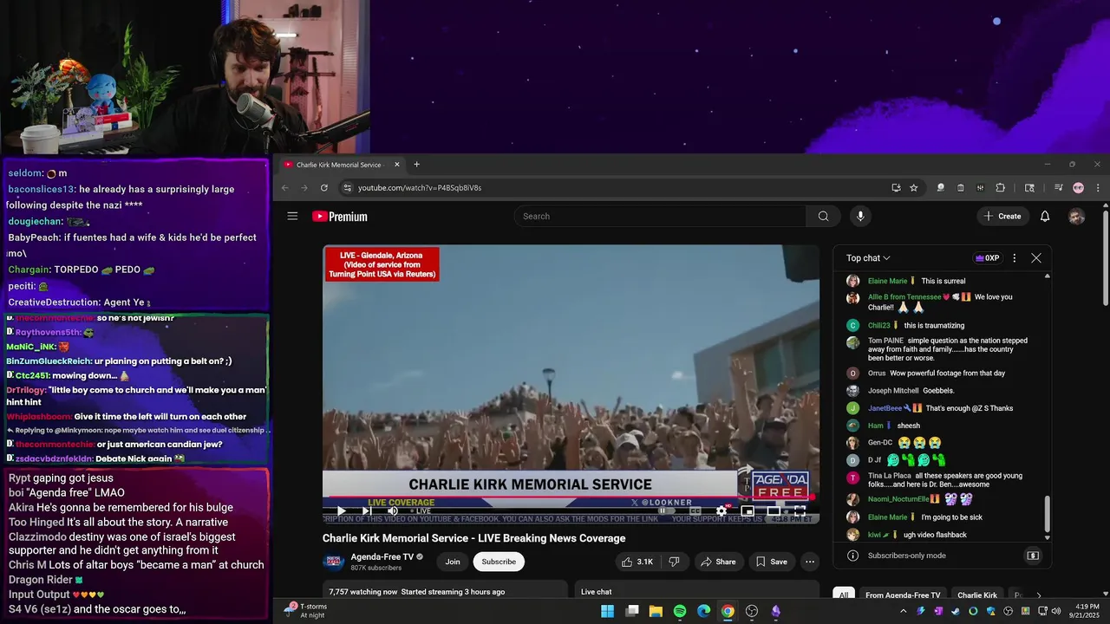1110x624 pixels.
Task: Click the Create button on YouTube
Action: [x=1002, y=216]
